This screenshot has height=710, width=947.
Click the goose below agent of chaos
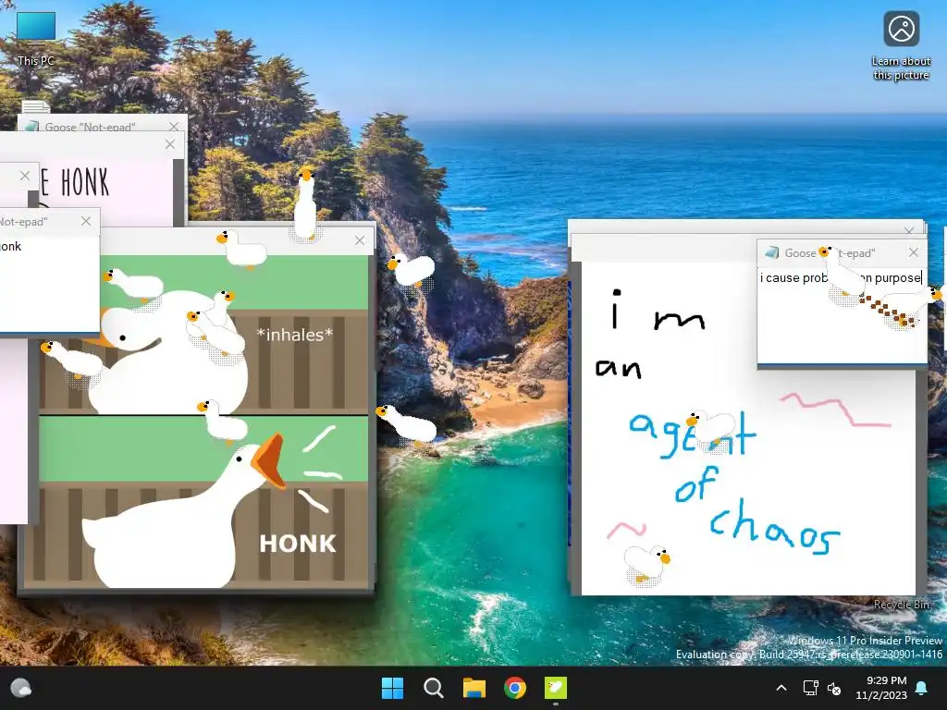(646, 565)
